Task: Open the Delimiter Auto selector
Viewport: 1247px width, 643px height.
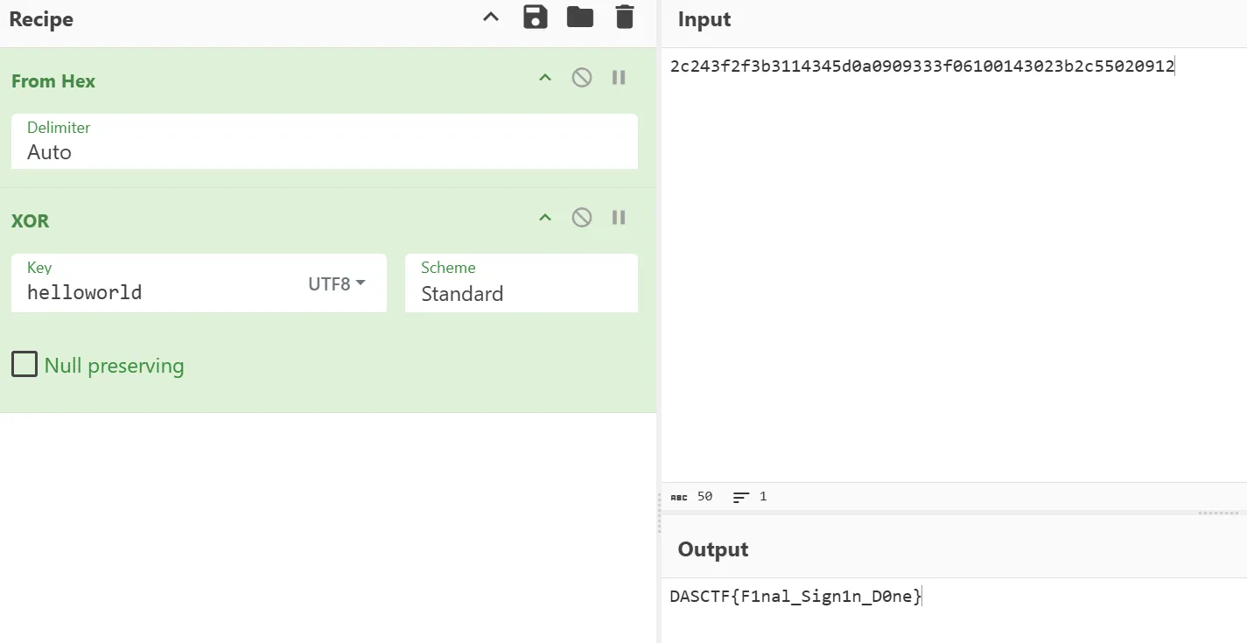Action: click(x=324, y=151)
